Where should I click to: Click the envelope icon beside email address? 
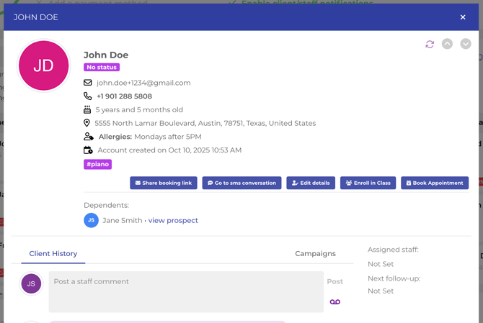(88, 83)
